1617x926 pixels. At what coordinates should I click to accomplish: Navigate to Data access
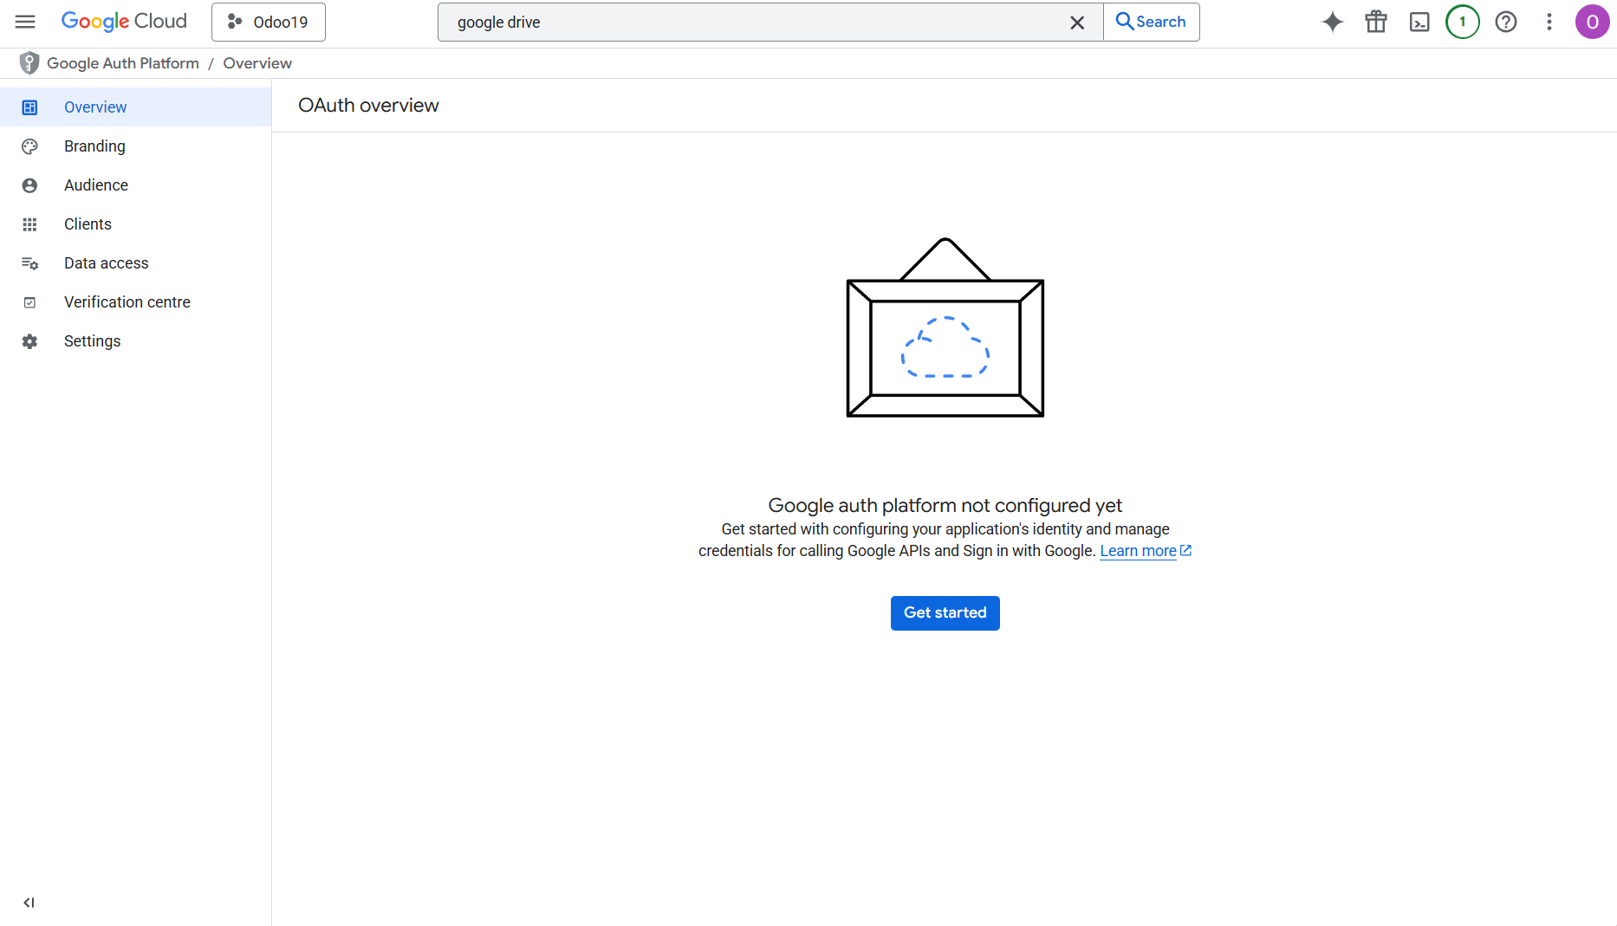click(x=106, y=263)
